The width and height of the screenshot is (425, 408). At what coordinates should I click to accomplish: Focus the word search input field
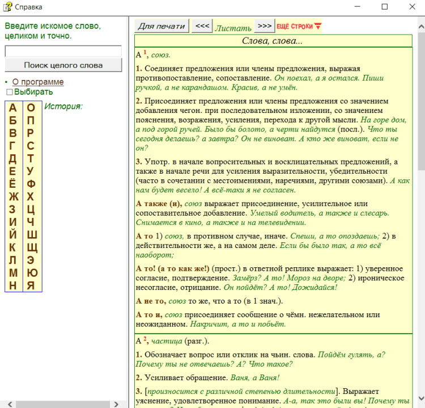[x=63, y=51]
